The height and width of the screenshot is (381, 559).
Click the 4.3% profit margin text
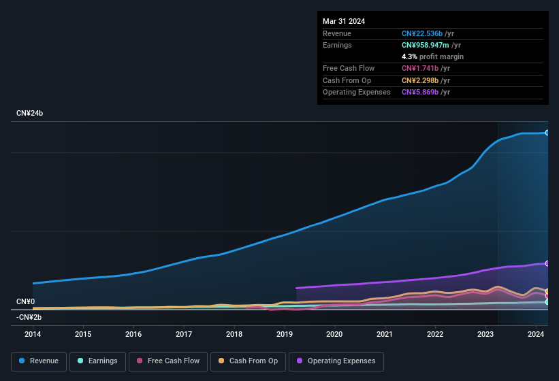(x=433, y=56)
